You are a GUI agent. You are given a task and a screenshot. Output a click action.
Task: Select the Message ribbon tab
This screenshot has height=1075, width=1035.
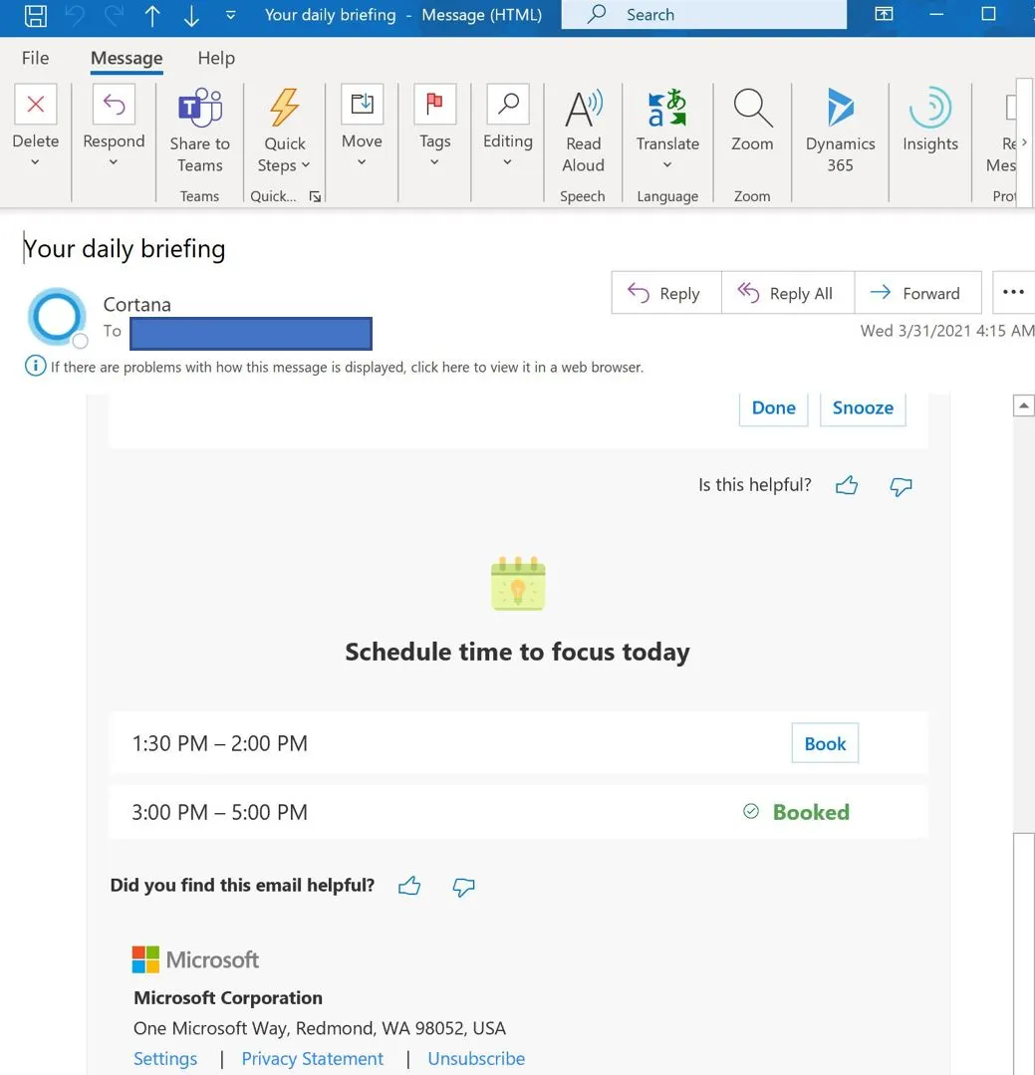point(127,58)
